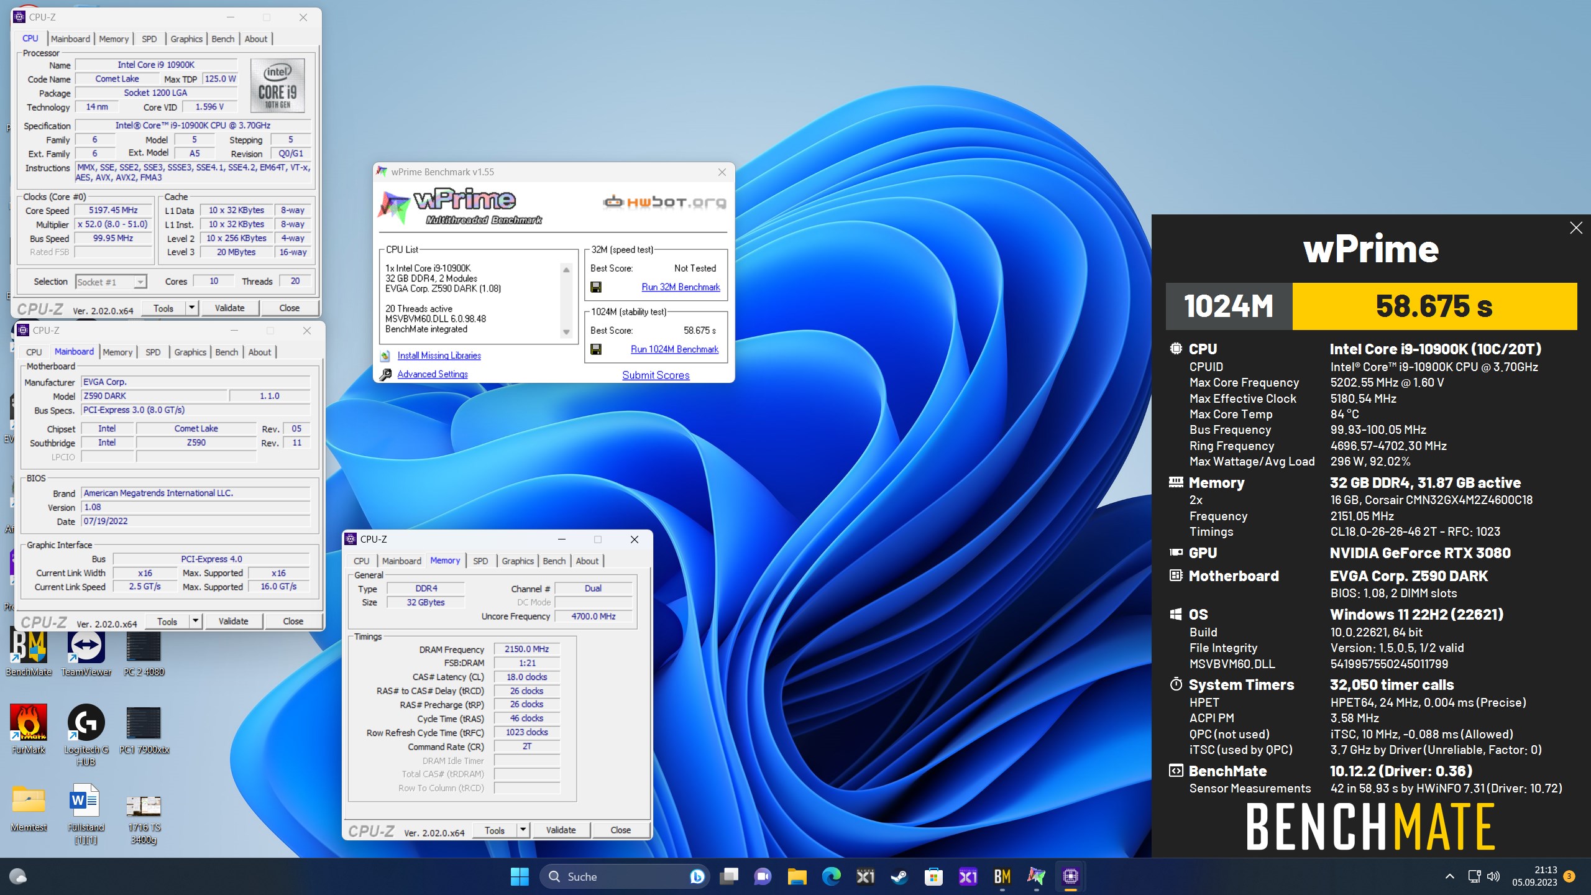Expand Tools dropdown arrow in CPU-Z Memory window
This screenshot has width=1591, height=895.
point(523,830)
